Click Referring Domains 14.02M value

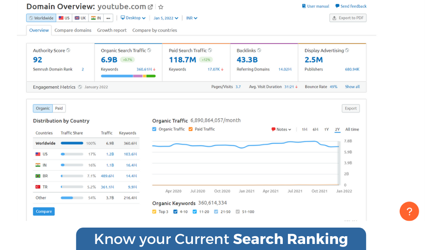point(285,69)
